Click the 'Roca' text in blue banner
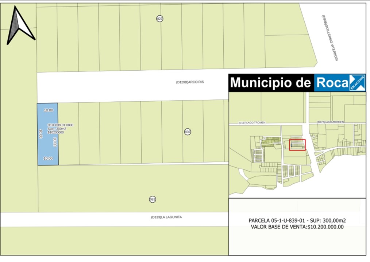Viewport: 370px width, 262px height. pyautogui.click(x=332, y=83)
